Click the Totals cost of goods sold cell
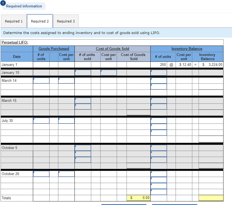The image size is (232, 205). pos(139,198)
